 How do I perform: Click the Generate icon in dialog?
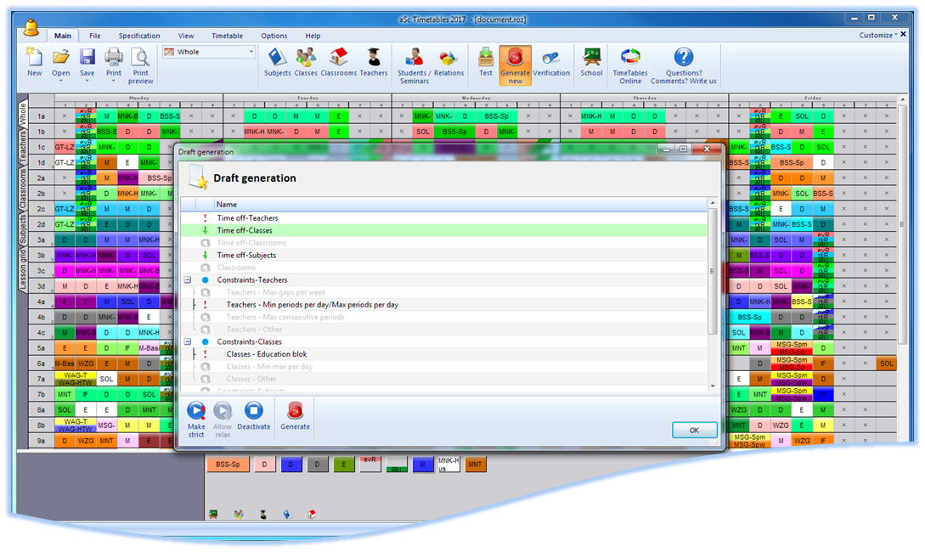pos(295,416)
